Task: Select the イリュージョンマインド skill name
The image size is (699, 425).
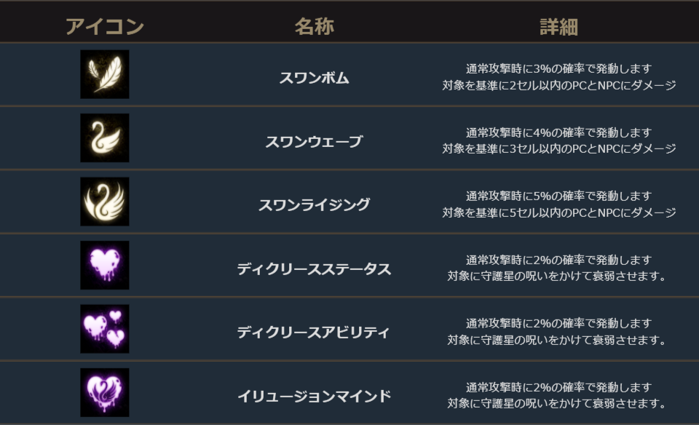Action: (314, 397)
